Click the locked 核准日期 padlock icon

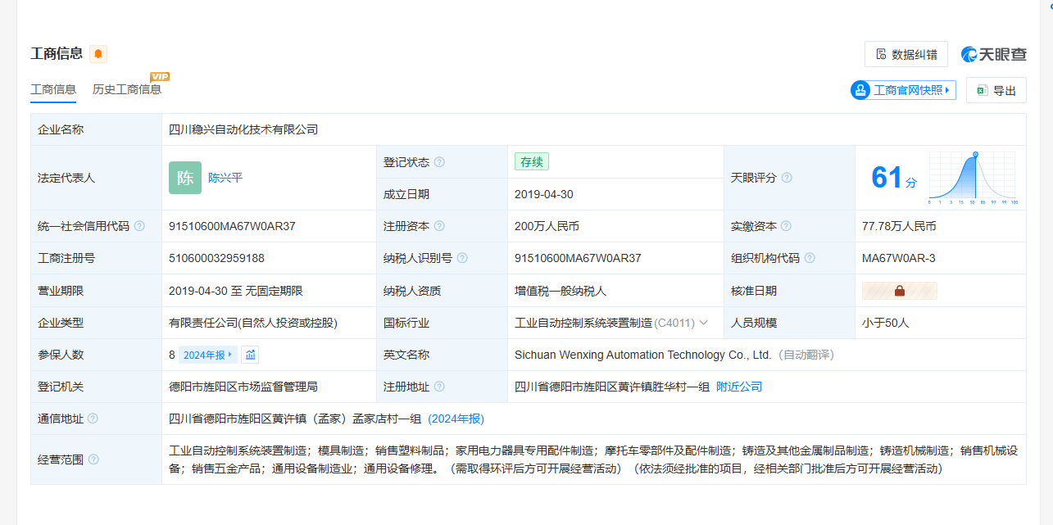click(899, 291)
